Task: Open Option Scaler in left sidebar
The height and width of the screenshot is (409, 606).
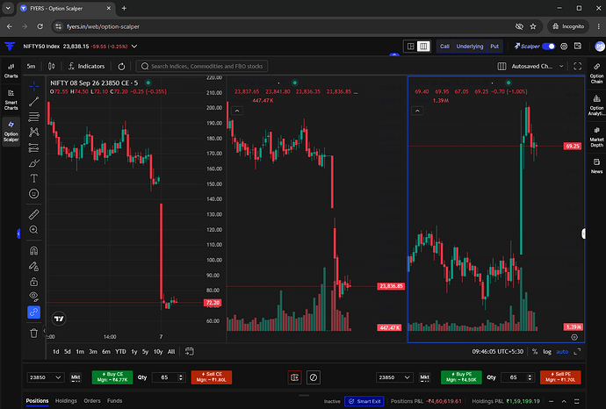Action: (x=11, y=132)
